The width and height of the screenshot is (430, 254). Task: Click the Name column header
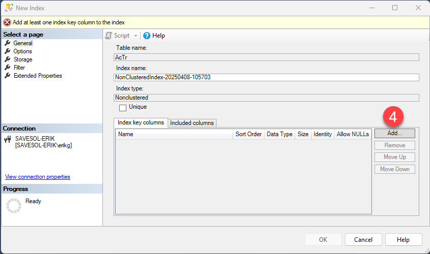click(x=173, y=134)
